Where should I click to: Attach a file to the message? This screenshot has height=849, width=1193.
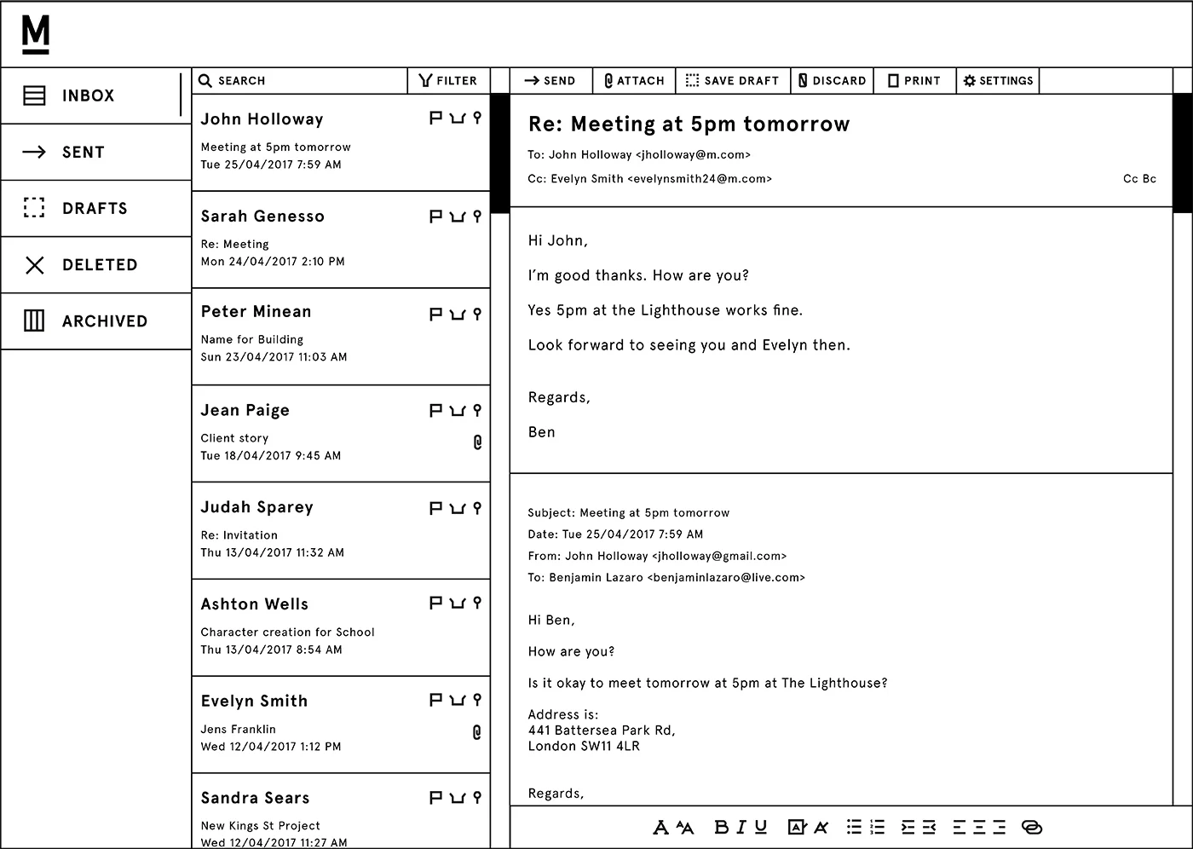(x=634, y=81)
